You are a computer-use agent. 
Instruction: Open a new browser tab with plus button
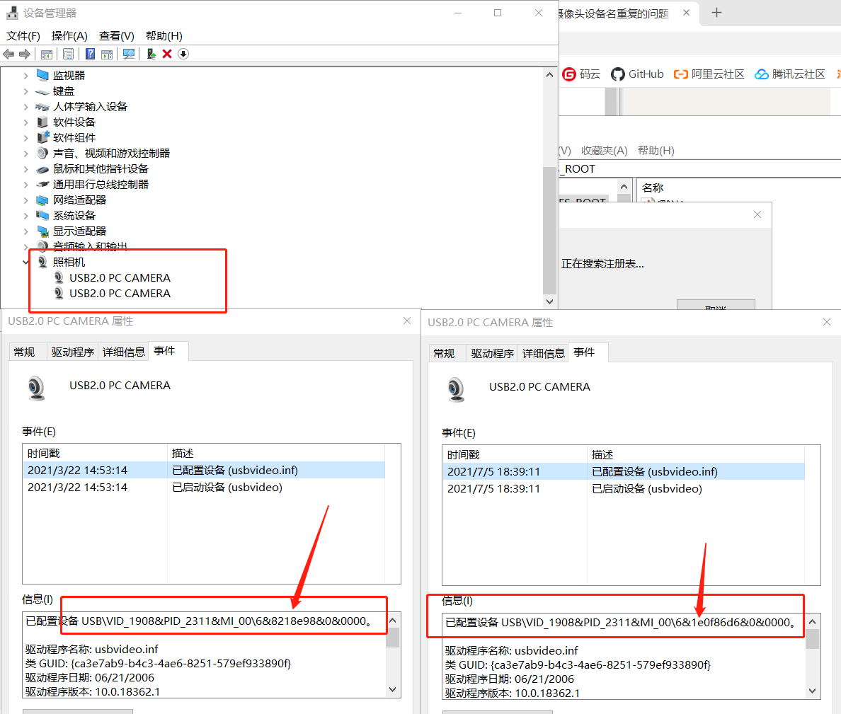pyautogui.click(x=716, y=13)
